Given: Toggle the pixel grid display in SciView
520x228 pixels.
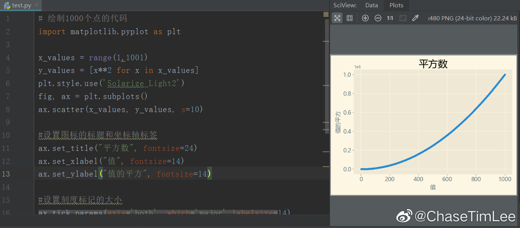Looking at the screenshot, I should pos(350,18).
